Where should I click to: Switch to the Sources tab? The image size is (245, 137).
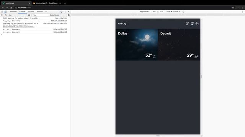pos(31,12)
